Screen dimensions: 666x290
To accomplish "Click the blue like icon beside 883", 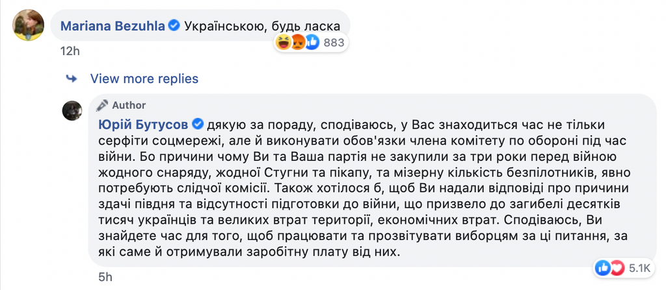I will pyautogui.click(x=312, y=43).
